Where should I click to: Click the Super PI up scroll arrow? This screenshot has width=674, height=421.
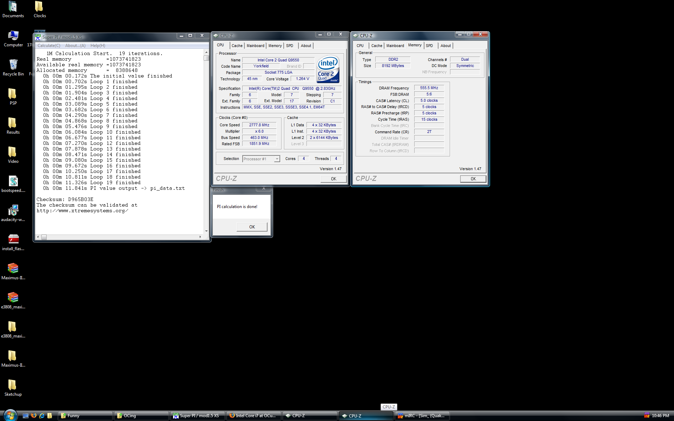pos(206,52)
